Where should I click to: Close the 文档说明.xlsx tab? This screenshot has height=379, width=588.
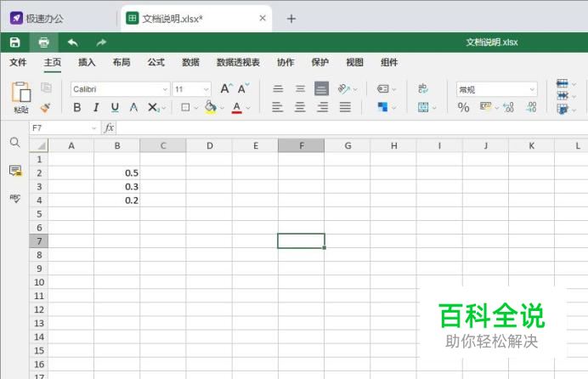263,18
